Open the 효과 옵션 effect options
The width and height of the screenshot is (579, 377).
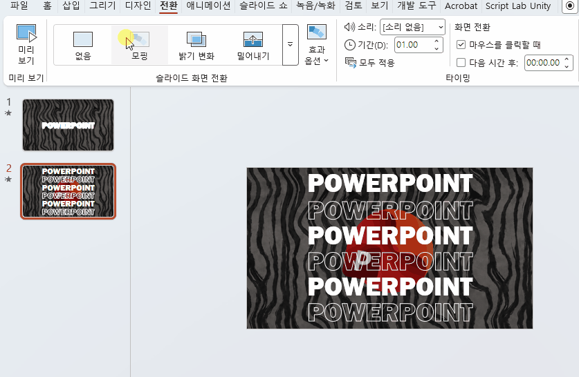point(316,45)
